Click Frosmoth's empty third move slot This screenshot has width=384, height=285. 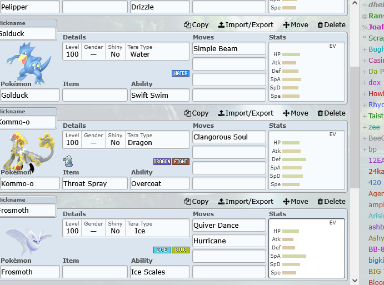229,256
